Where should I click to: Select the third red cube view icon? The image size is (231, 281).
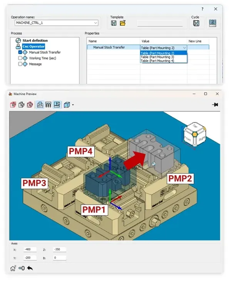click(x=30, y=105)
